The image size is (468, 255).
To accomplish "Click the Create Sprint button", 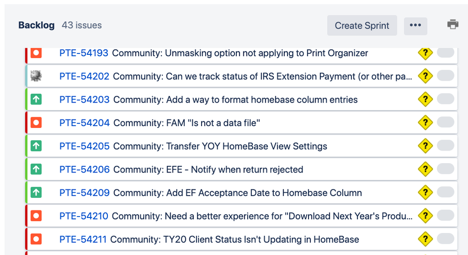I will coord(362,26).
